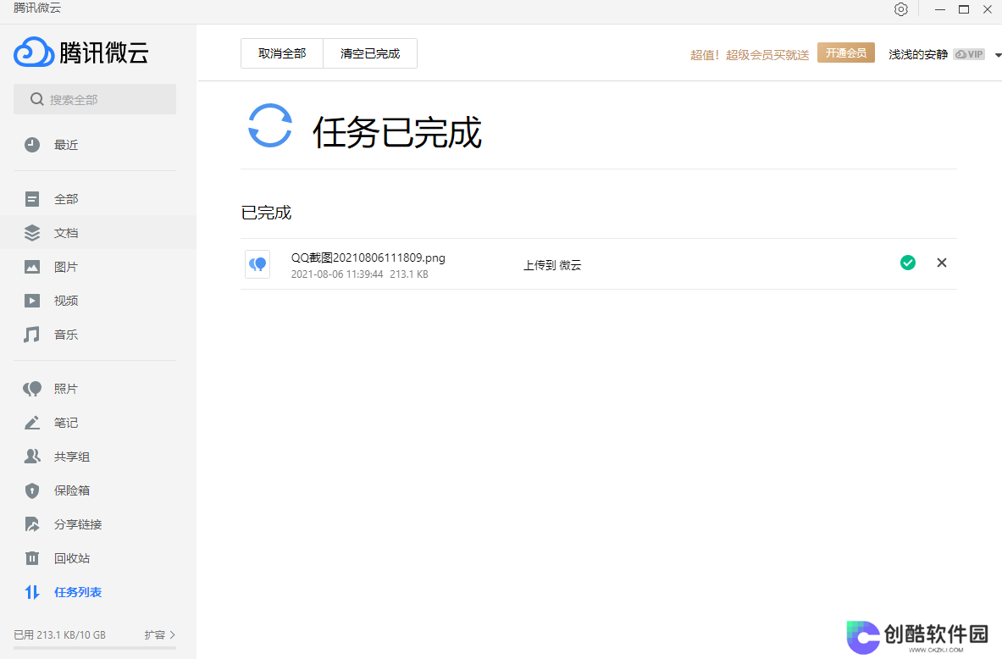Click the 全部 files icon
Image resolution: width=1002 pixels, height=659 pixels.
click(32, 199)
